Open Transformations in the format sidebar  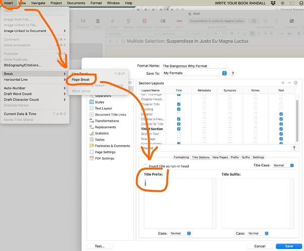pos(107,121)
